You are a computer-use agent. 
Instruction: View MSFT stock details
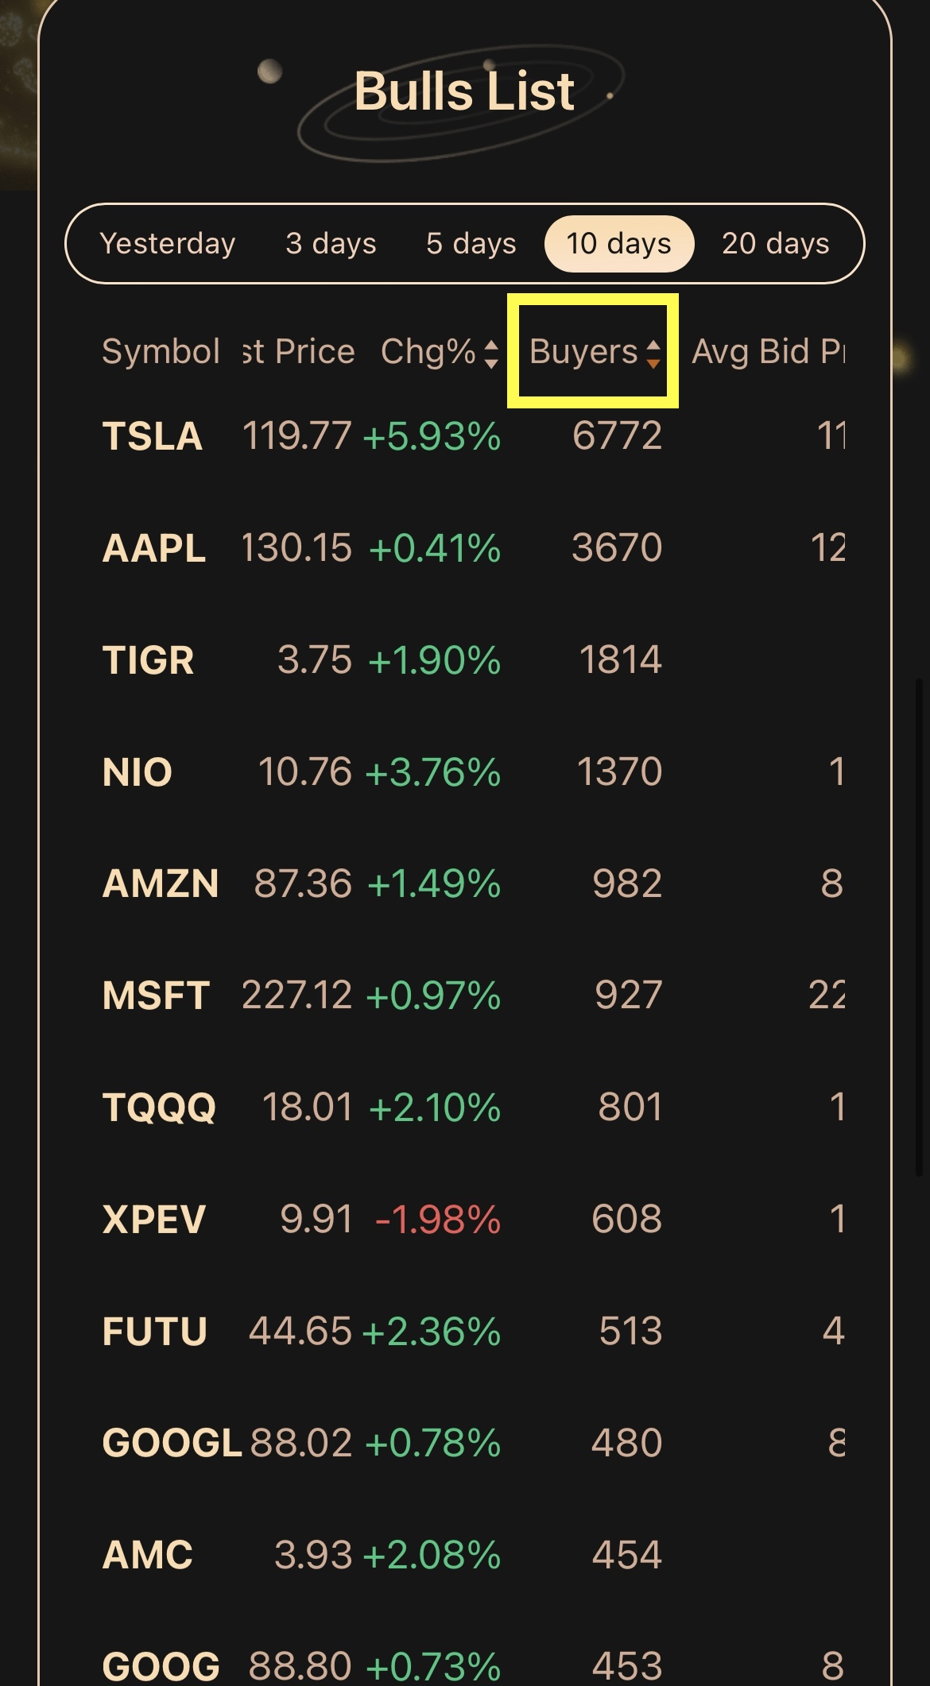(x=156, y=996)
